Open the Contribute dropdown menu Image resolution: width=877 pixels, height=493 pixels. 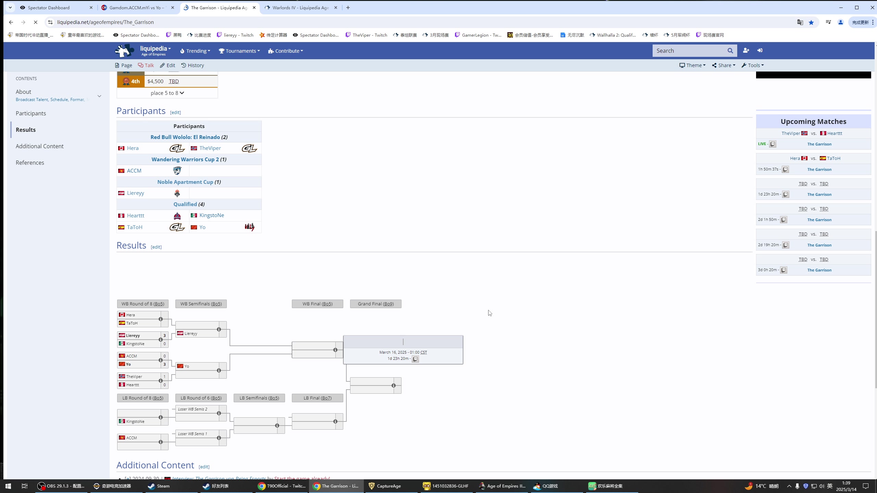(286, 51)
